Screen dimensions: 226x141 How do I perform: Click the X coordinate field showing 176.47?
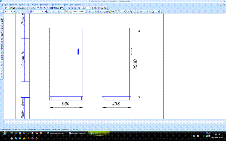74,12
